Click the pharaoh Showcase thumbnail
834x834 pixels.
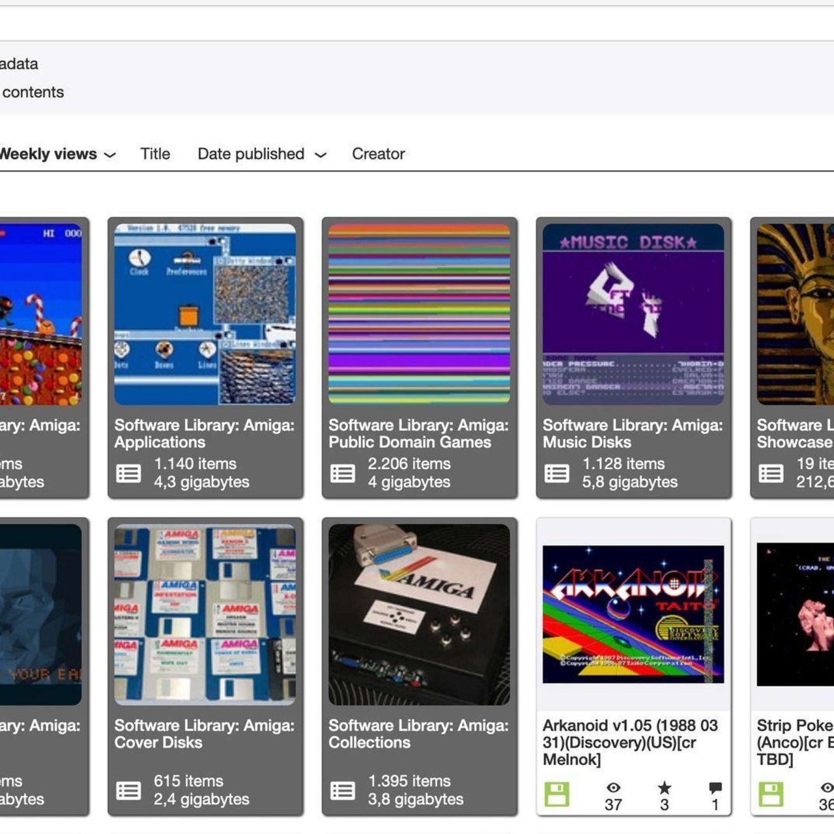pyautogui.click(x=796, y=314)
